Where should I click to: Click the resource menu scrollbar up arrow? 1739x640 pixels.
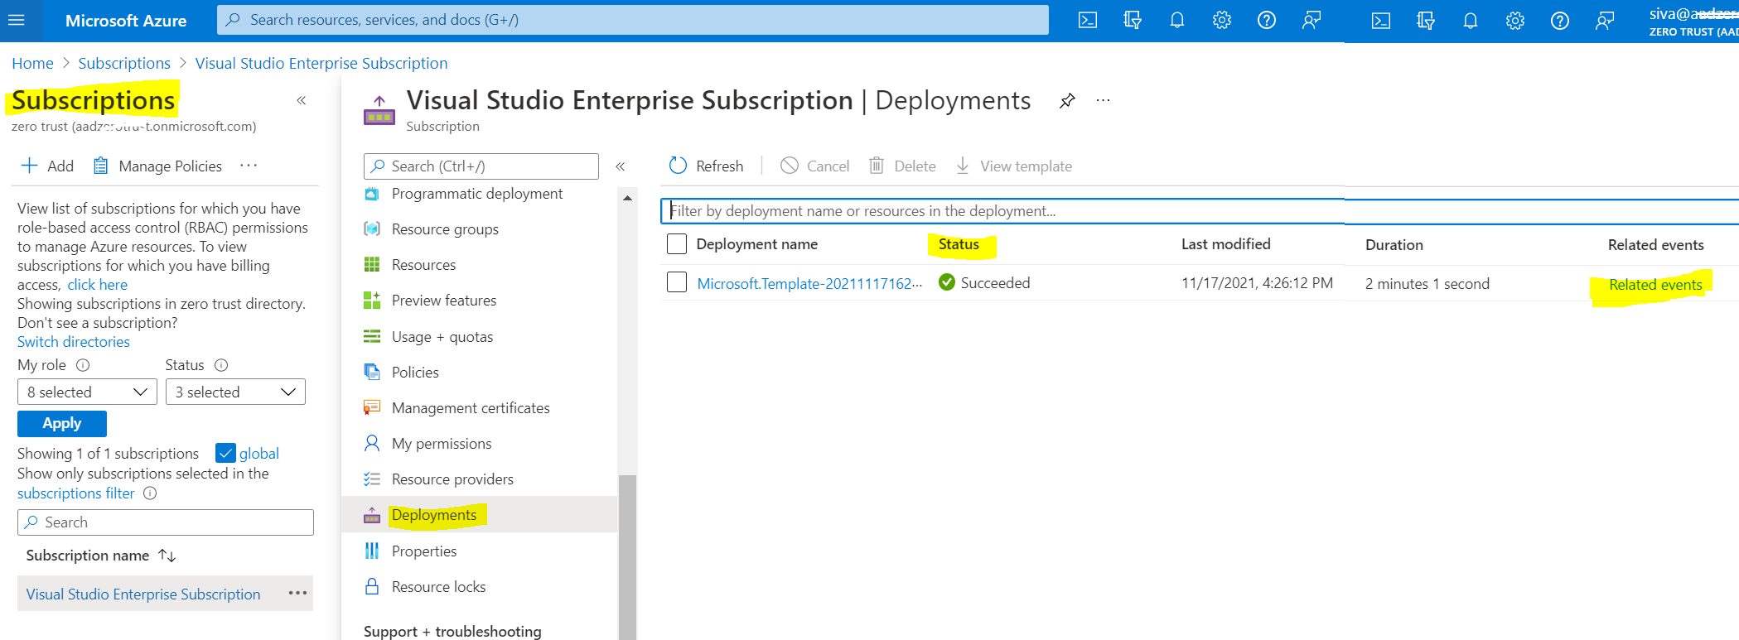[627, 198]
